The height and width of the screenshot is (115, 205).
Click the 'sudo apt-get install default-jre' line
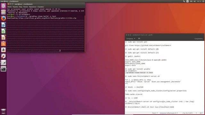pos(142,53)
